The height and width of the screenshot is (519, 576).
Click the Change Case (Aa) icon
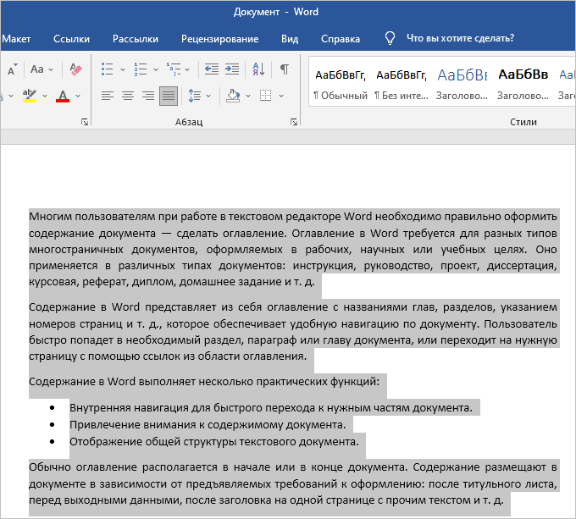pos(37,69)
